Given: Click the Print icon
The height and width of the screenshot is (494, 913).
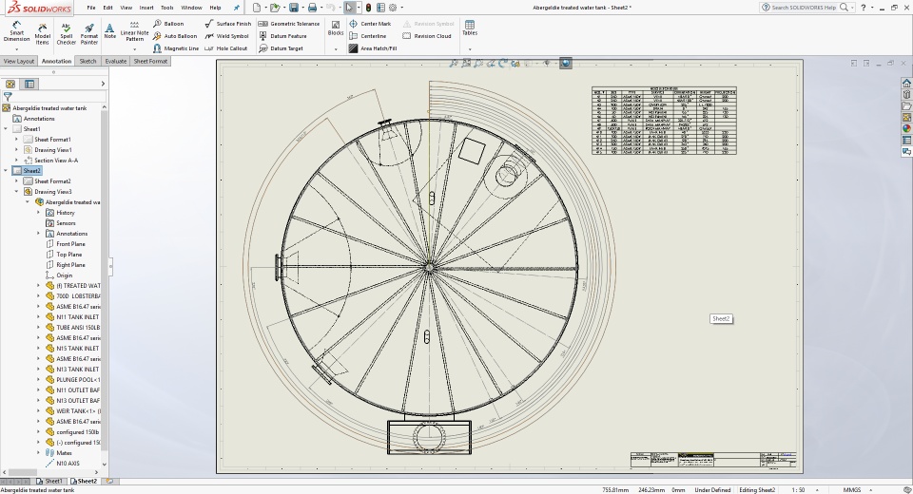Looking at the screenshot, I should click(312, 8).
